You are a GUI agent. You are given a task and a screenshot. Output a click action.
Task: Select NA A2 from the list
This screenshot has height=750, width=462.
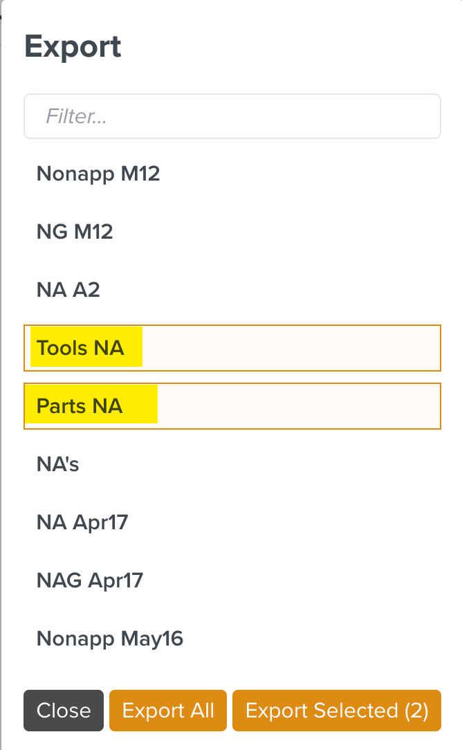tap(68, 290)
